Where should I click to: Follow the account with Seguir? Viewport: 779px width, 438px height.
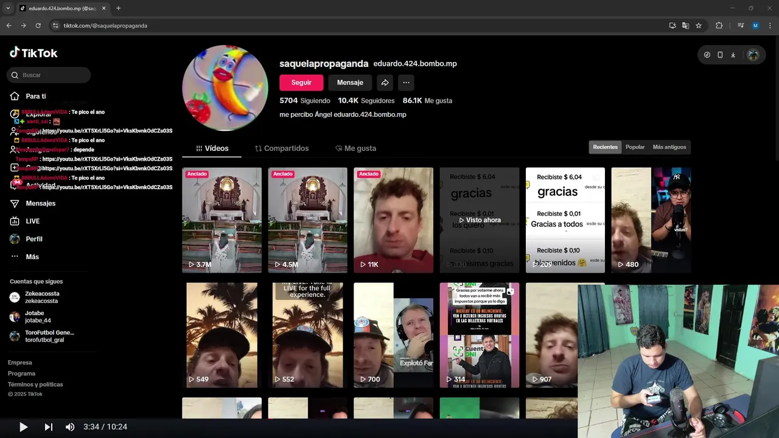301,83
